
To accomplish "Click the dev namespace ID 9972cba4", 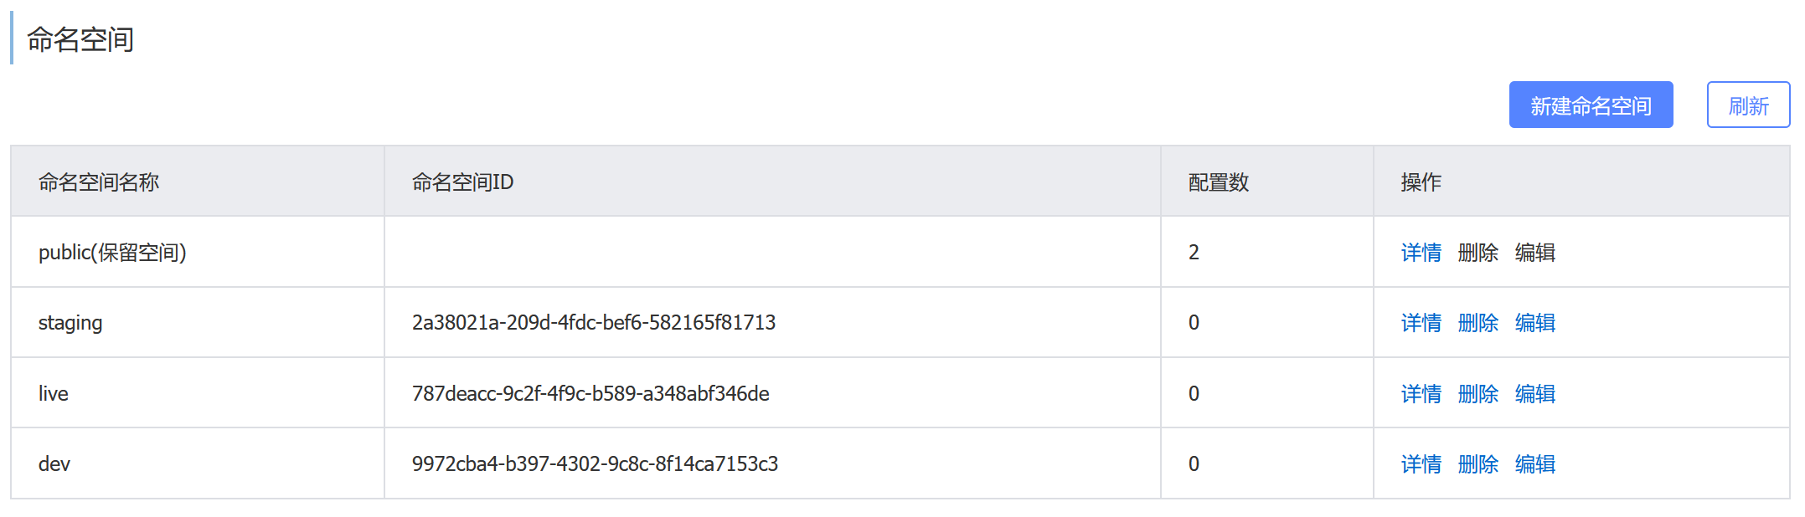I will pyautogui.click(x=595, y=463).
